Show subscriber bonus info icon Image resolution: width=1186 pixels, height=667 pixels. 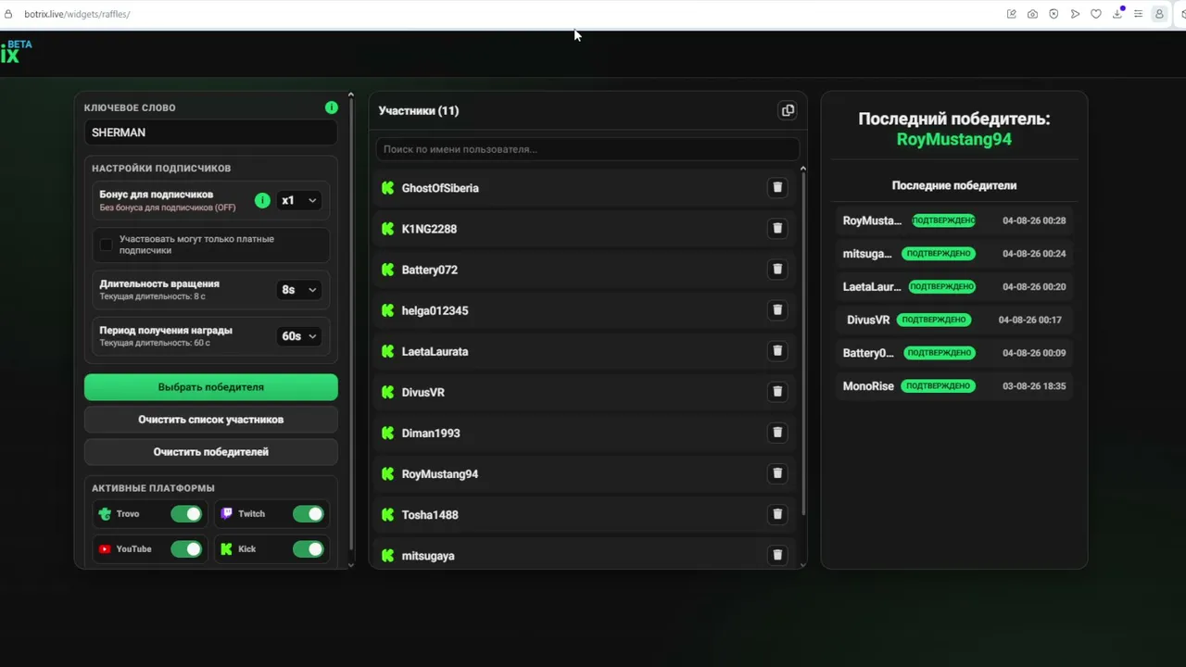tap(262, 200)
